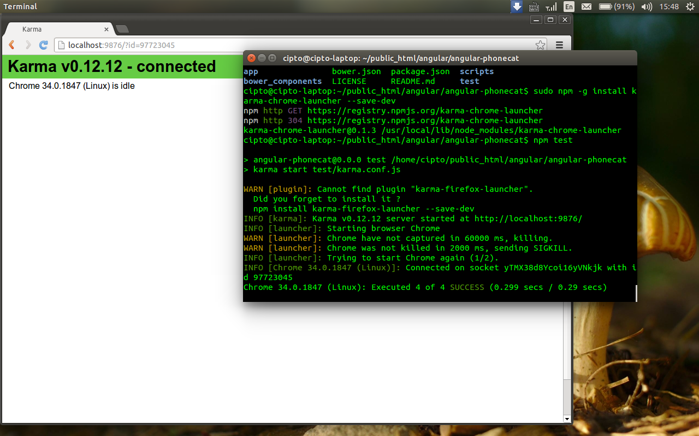The width and height of the screenshot is (699, 436).
Task: Select the Karma browser tab
Action: tap(55, 29)
